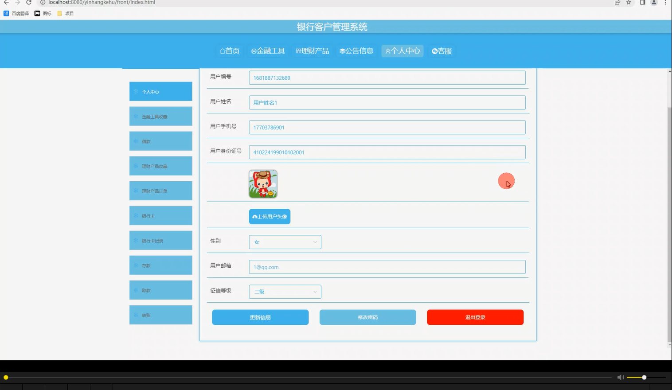
Task: Click the user avatar thumbnail image
Action: pos(262,183)
